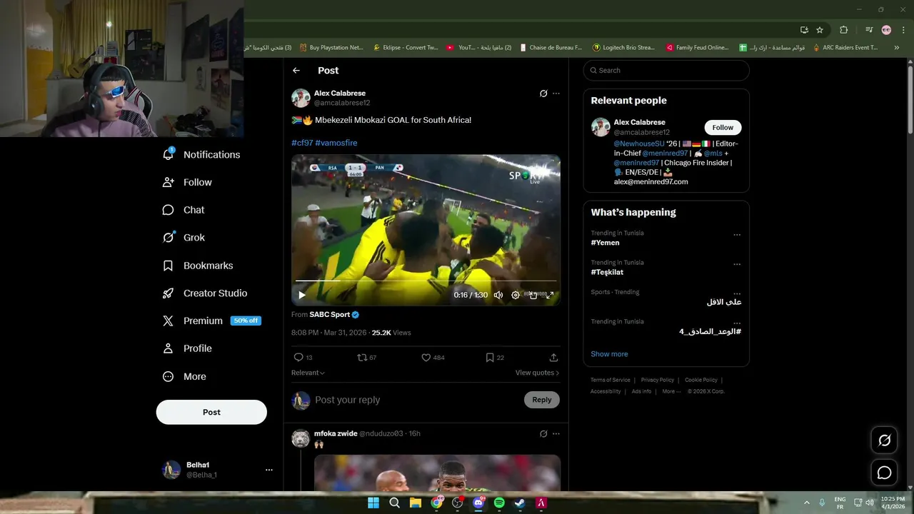Open floating Grok button at bottom right
This screenshot has height=514, width=914.
click(885, 440)
